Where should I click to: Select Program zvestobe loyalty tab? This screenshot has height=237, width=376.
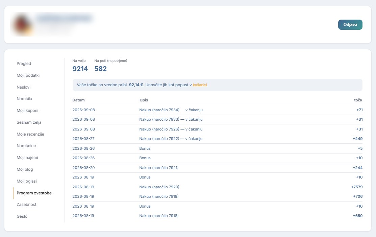pyautogui.click(x=34, y=193)
